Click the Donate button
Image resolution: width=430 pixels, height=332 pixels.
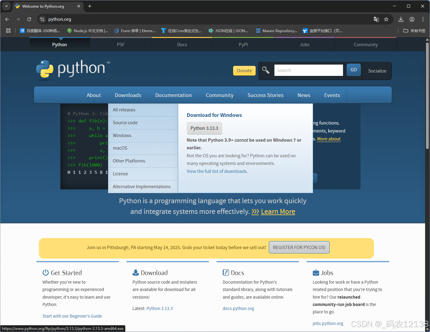click(x=244, y=71)
